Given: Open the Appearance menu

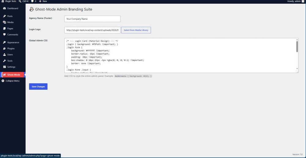Looking at the screenshot, I should (13, 42).
